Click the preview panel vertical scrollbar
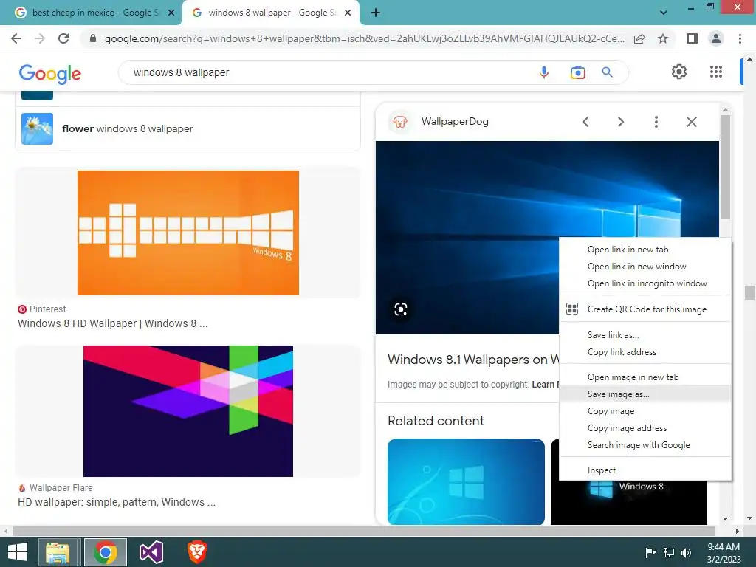 (725, 166)
